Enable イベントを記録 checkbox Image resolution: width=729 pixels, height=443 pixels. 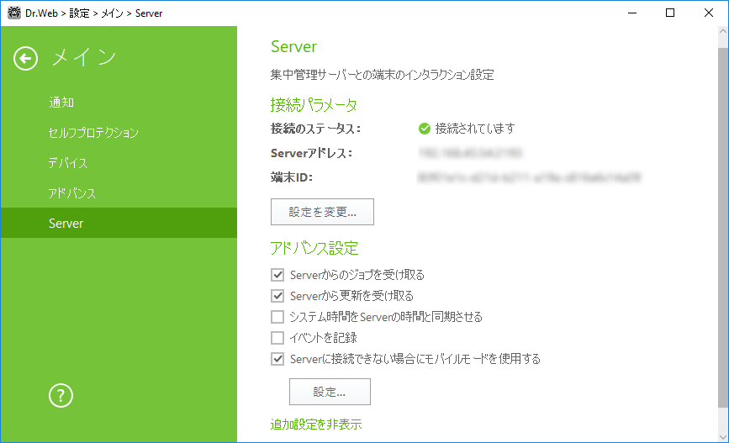[277, 338]
